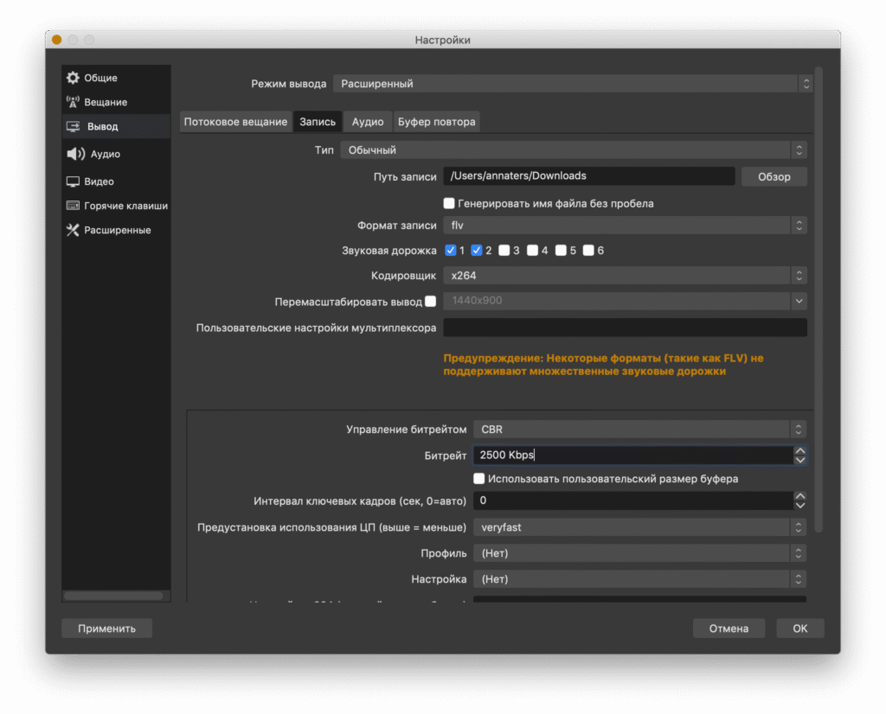Switch to the Потоковое вещание tab
The width and height of the screenshot is (886, 714).
tap(235, 122)
